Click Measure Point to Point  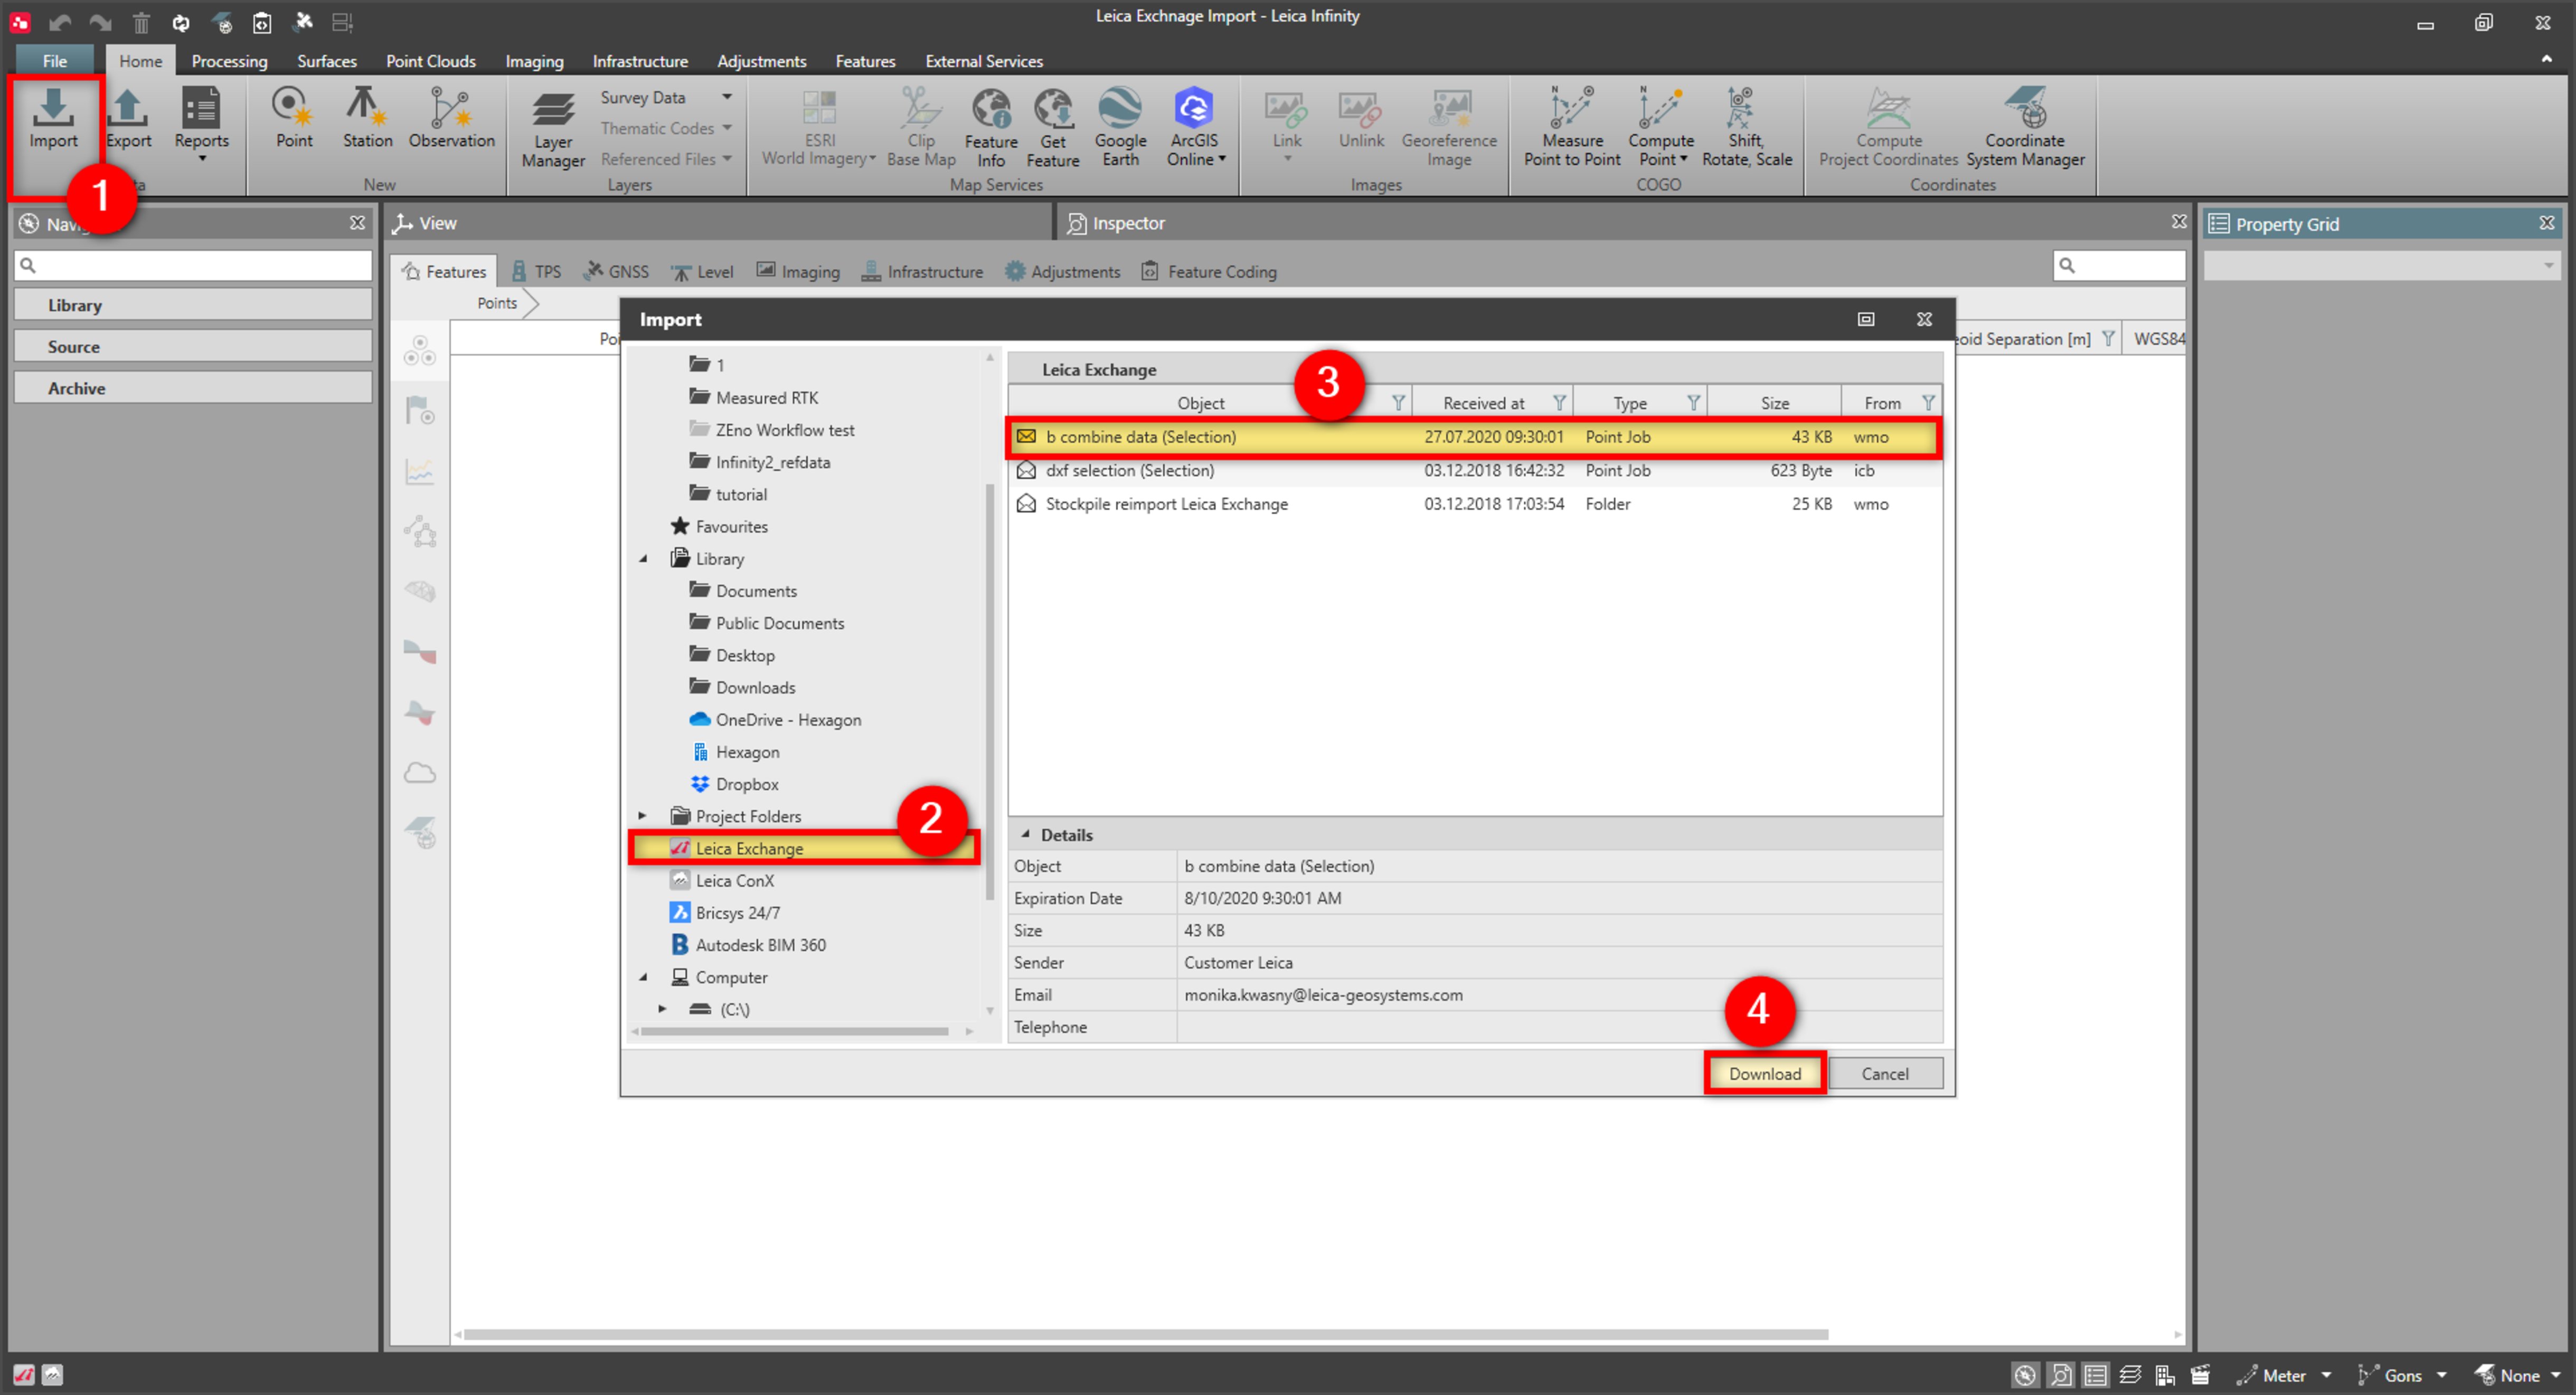(x=1572, y=127)
